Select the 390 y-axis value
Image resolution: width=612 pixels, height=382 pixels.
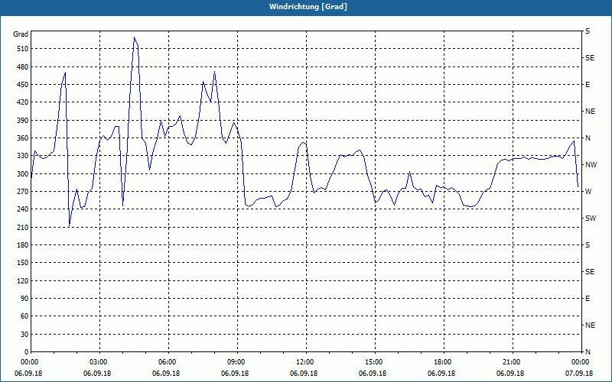23,120
